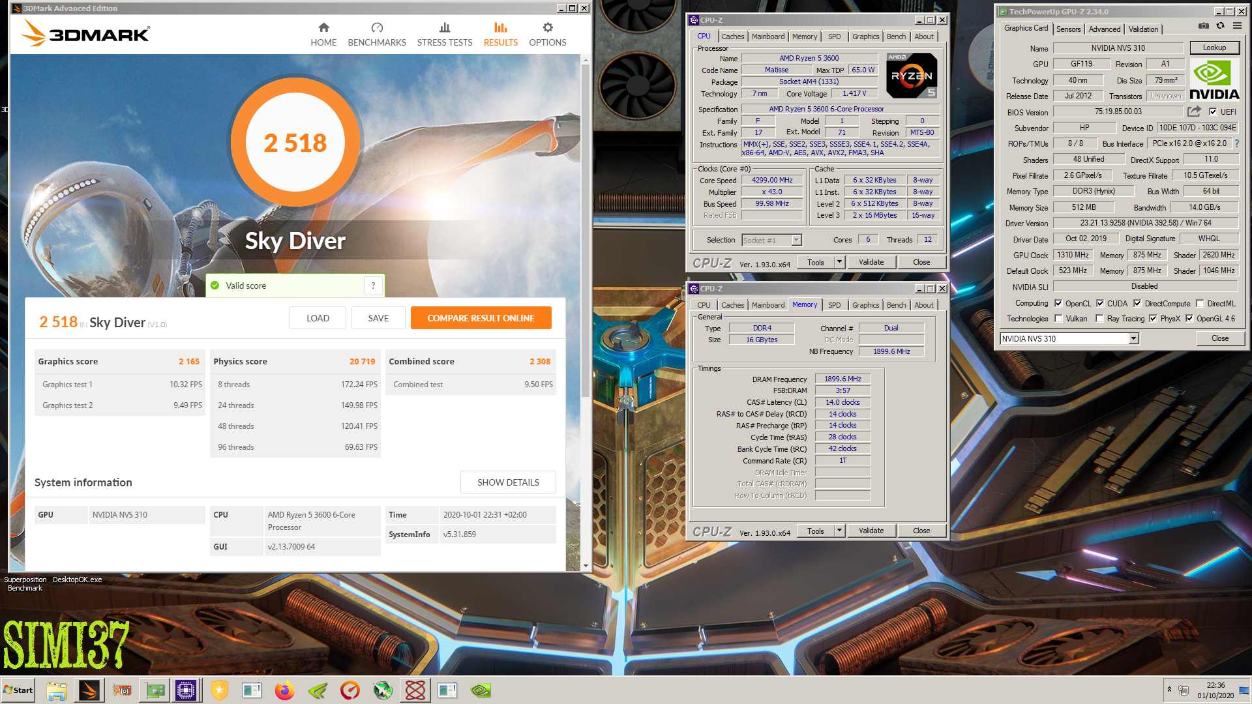Open 3DMark Stress Tests section
This screenshot has width=1252, height=704.
(x=445, y=35)
